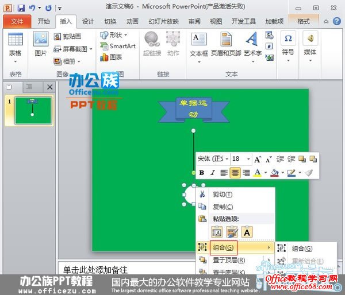Click the Format Painter brush in mini toolbar

(x=309, y=172)
